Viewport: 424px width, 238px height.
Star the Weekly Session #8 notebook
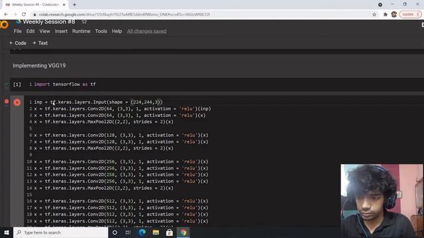click(x=84, y=22)
